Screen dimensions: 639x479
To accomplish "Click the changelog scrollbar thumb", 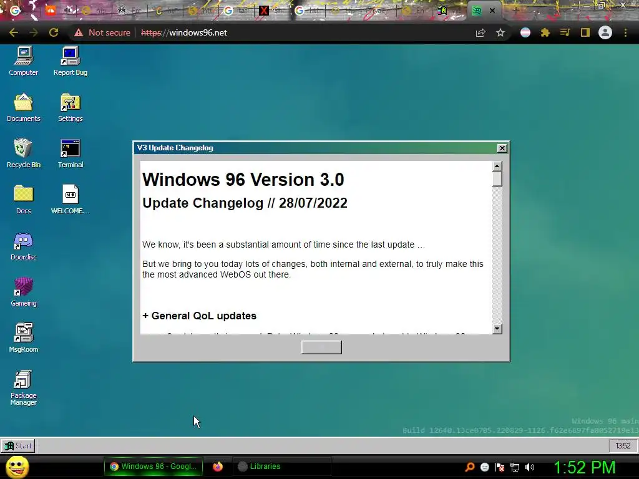I will point(497,179).
